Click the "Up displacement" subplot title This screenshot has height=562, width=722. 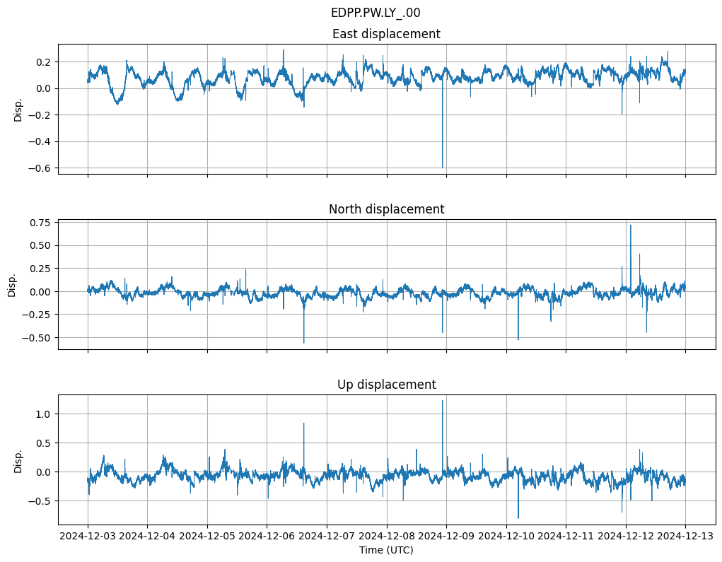386,385
